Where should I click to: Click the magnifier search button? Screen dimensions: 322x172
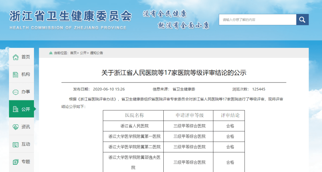point(302,20)
